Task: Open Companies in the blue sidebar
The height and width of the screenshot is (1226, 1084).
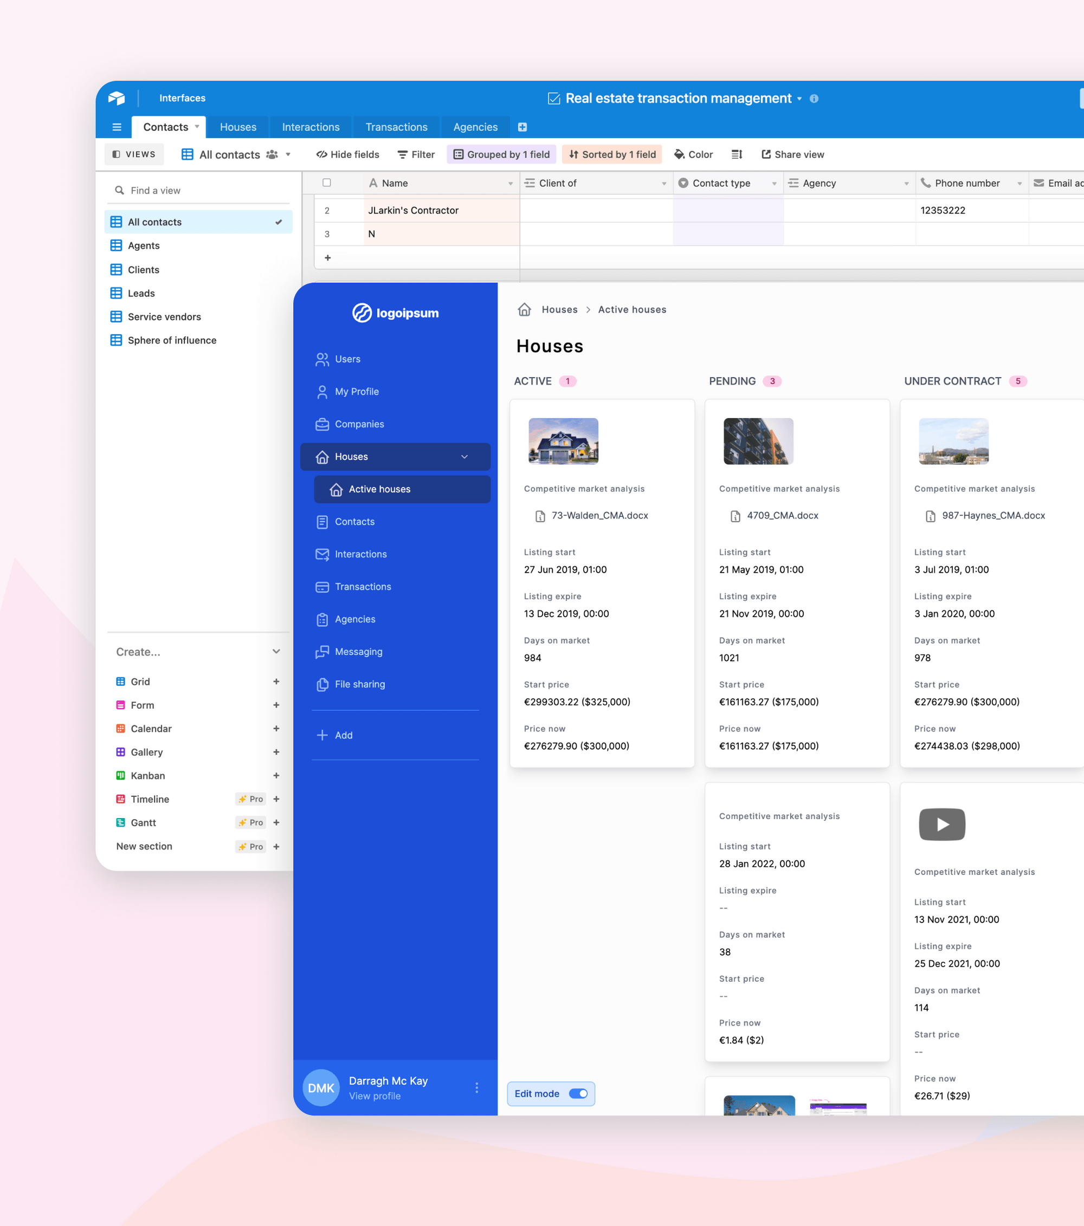Action: tap(359, 424)
